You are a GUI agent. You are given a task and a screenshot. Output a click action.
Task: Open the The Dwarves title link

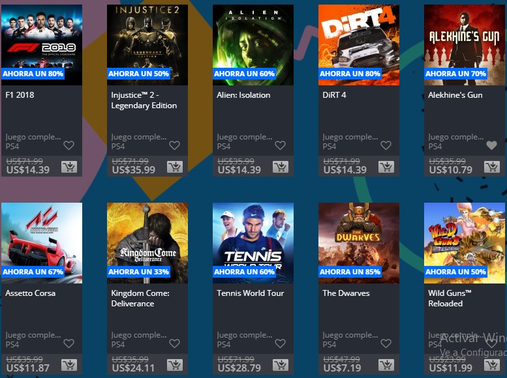click(x=346, y=293)
